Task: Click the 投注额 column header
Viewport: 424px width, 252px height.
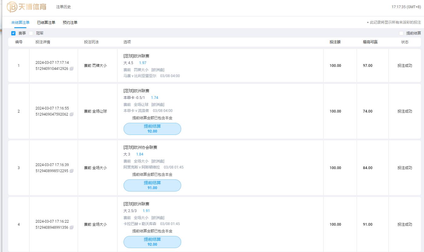Action: (x=335, y=42)
